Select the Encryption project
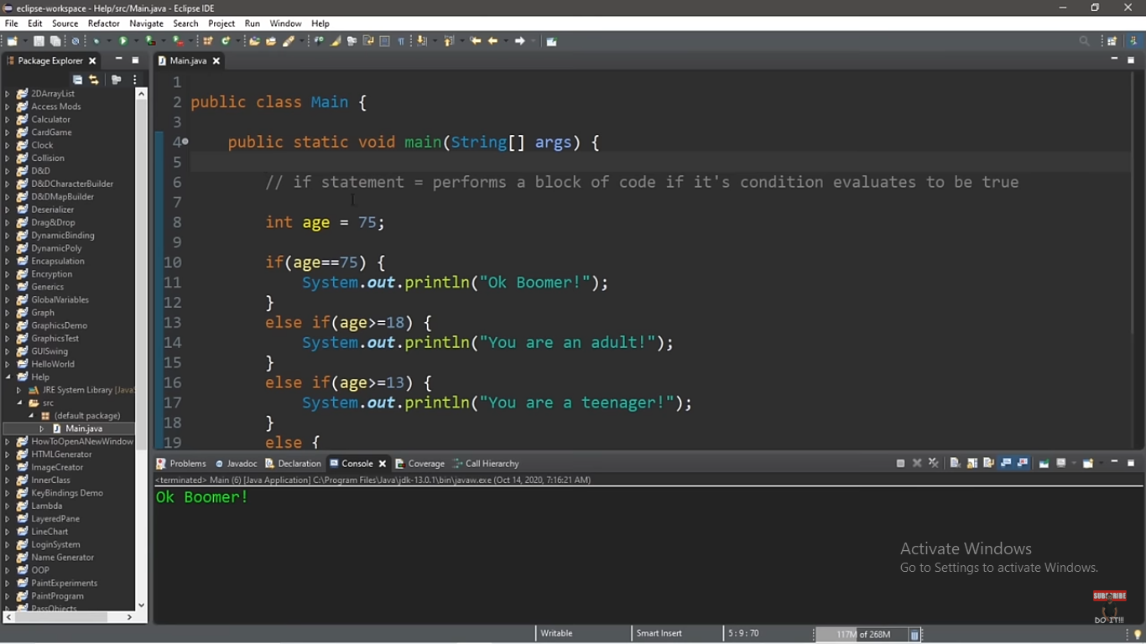1146x644 pixels. coord(51,274)
